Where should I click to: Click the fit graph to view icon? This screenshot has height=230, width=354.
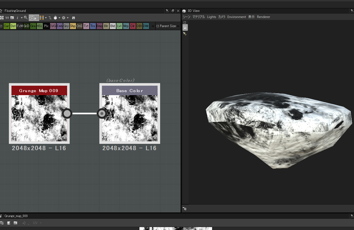coord(2,18)
